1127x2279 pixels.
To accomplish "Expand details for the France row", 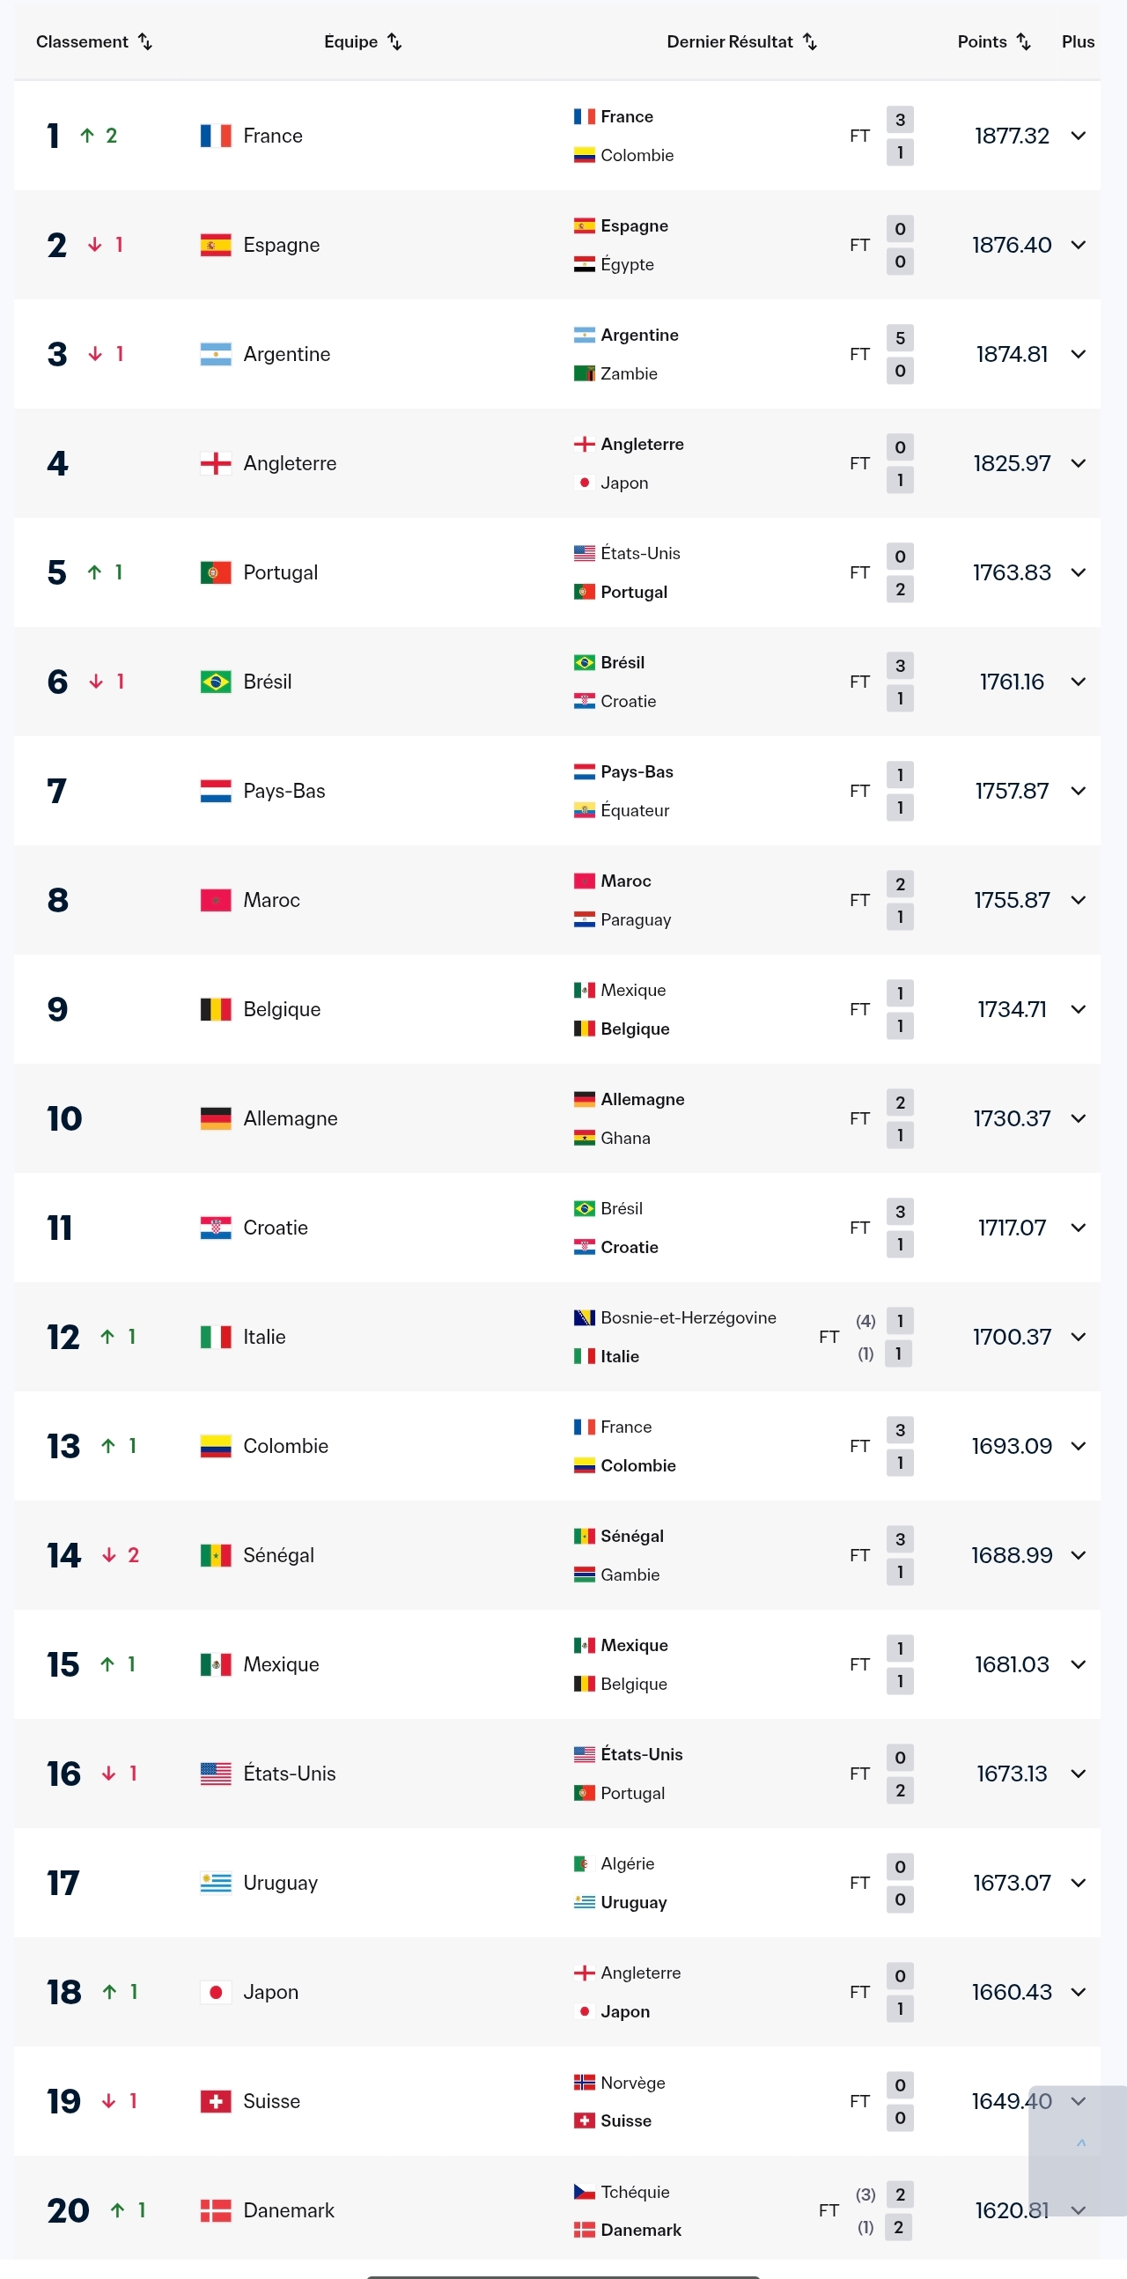I will tap(1079, 136).
